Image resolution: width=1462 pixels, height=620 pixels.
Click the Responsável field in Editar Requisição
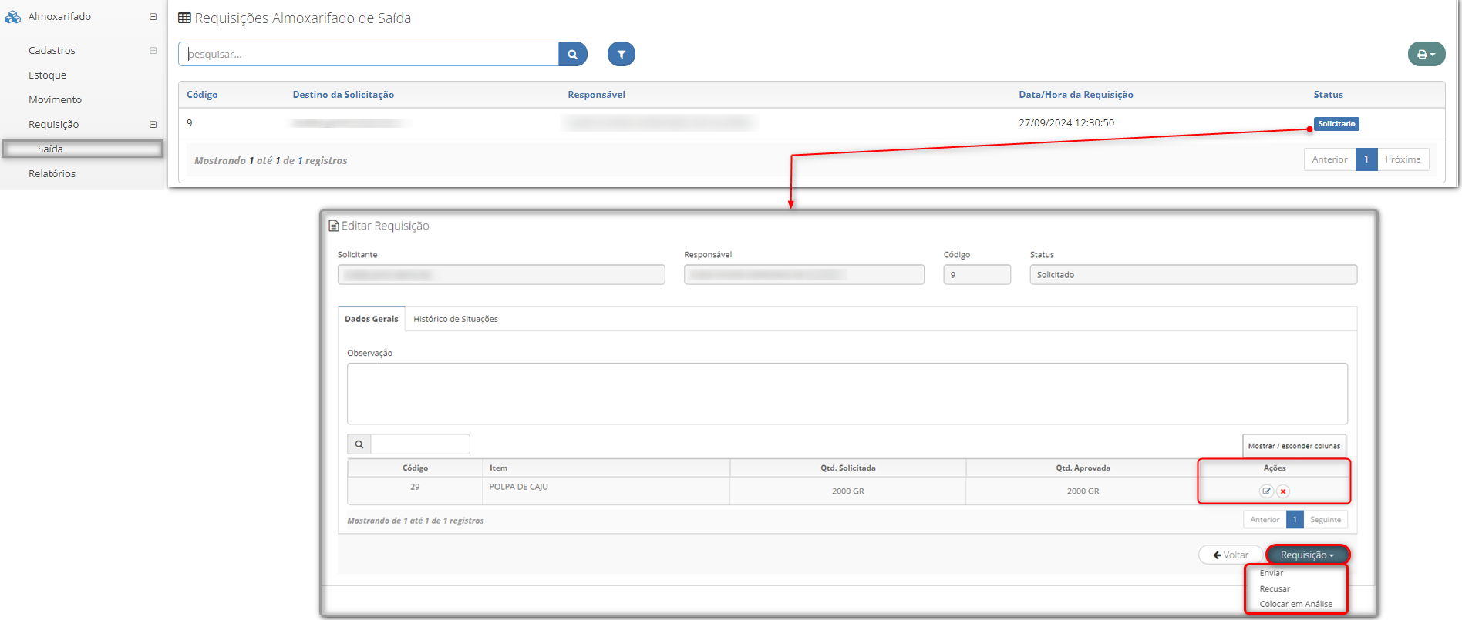point(804,275)
